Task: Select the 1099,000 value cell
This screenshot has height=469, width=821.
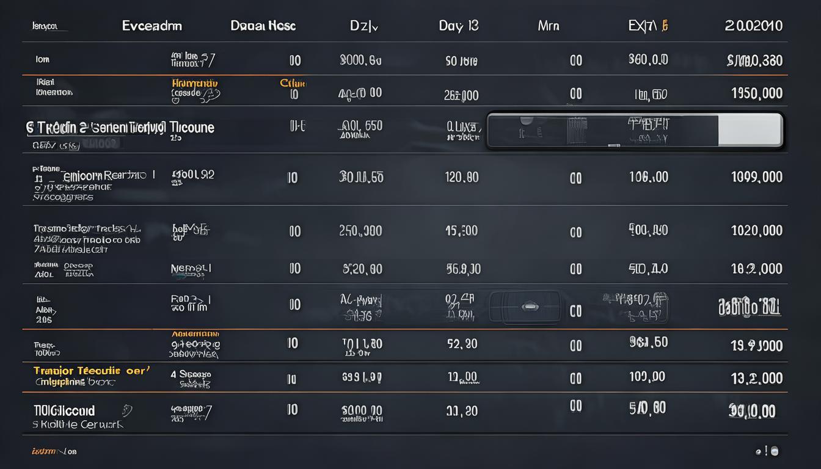Action: [756, 177]
